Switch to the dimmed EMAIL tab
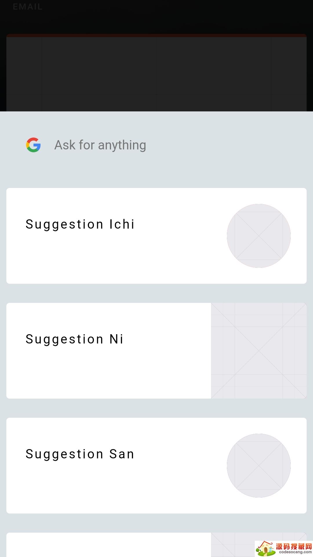 (x=28, y=7)
